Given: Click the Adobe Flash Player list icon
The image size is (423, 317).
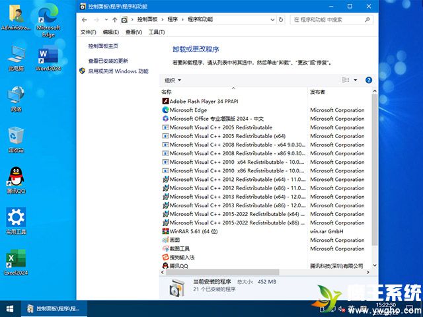Looking at the screenshot, I should coord(165,101).
